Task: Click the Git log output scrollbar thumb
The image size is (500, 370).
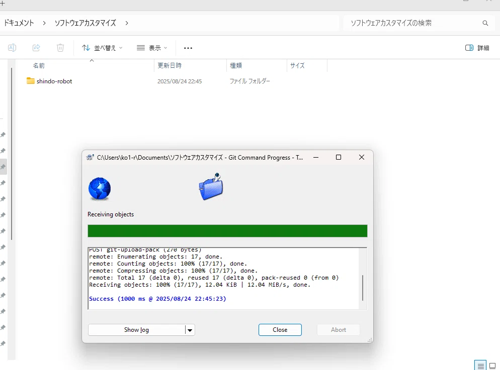Action: coord(363,288)
